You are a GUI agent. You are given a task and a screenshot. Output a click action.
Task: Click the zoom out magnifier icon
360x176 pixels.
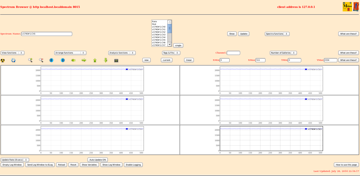pos(41,60)
